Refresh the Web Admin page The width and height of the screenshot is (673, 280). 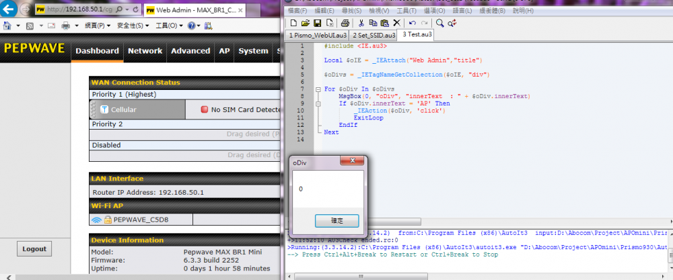tap(136, 9)
